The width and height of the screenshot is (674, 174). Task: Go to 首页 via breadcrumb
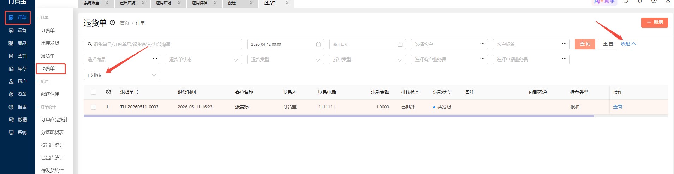click(x=125, y=23)
